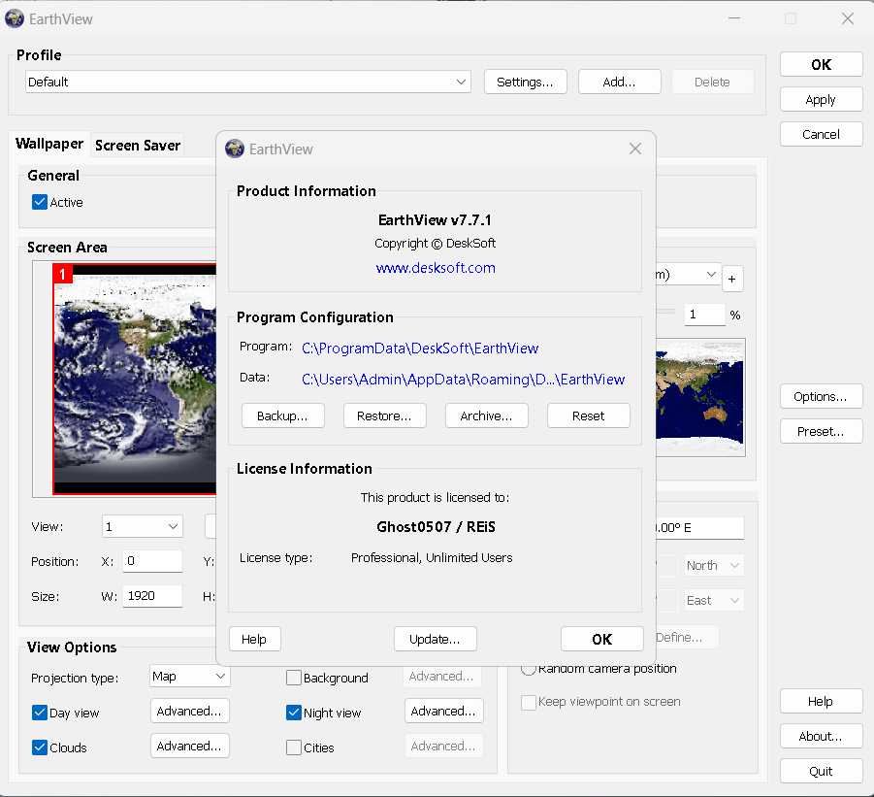Click the slider beside the percent field

pos(665,312)
